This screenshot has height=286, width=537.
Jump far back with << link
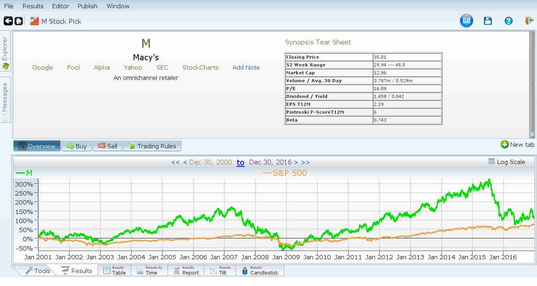tap(176, 162)
